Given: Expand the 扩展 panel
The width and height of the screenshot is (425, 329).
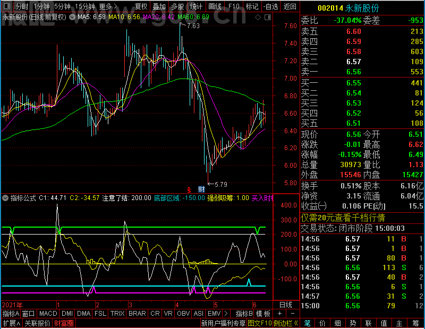Looking at the screenshot, I should [12, 323].
